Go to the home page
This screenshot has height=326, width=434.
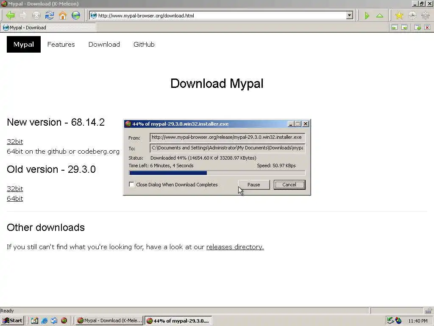63,15
